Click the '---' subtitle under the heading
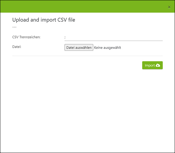This screenshot has height=153, width=175. click(x=14, y=27)
